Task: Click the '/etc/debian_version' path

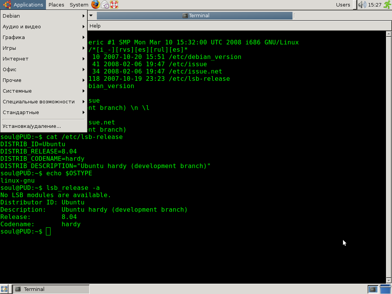Action: [x=205, y=57]
